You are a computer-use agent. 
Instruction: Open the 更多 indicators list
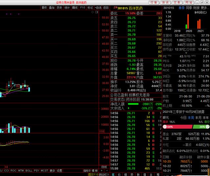point(52,171)
